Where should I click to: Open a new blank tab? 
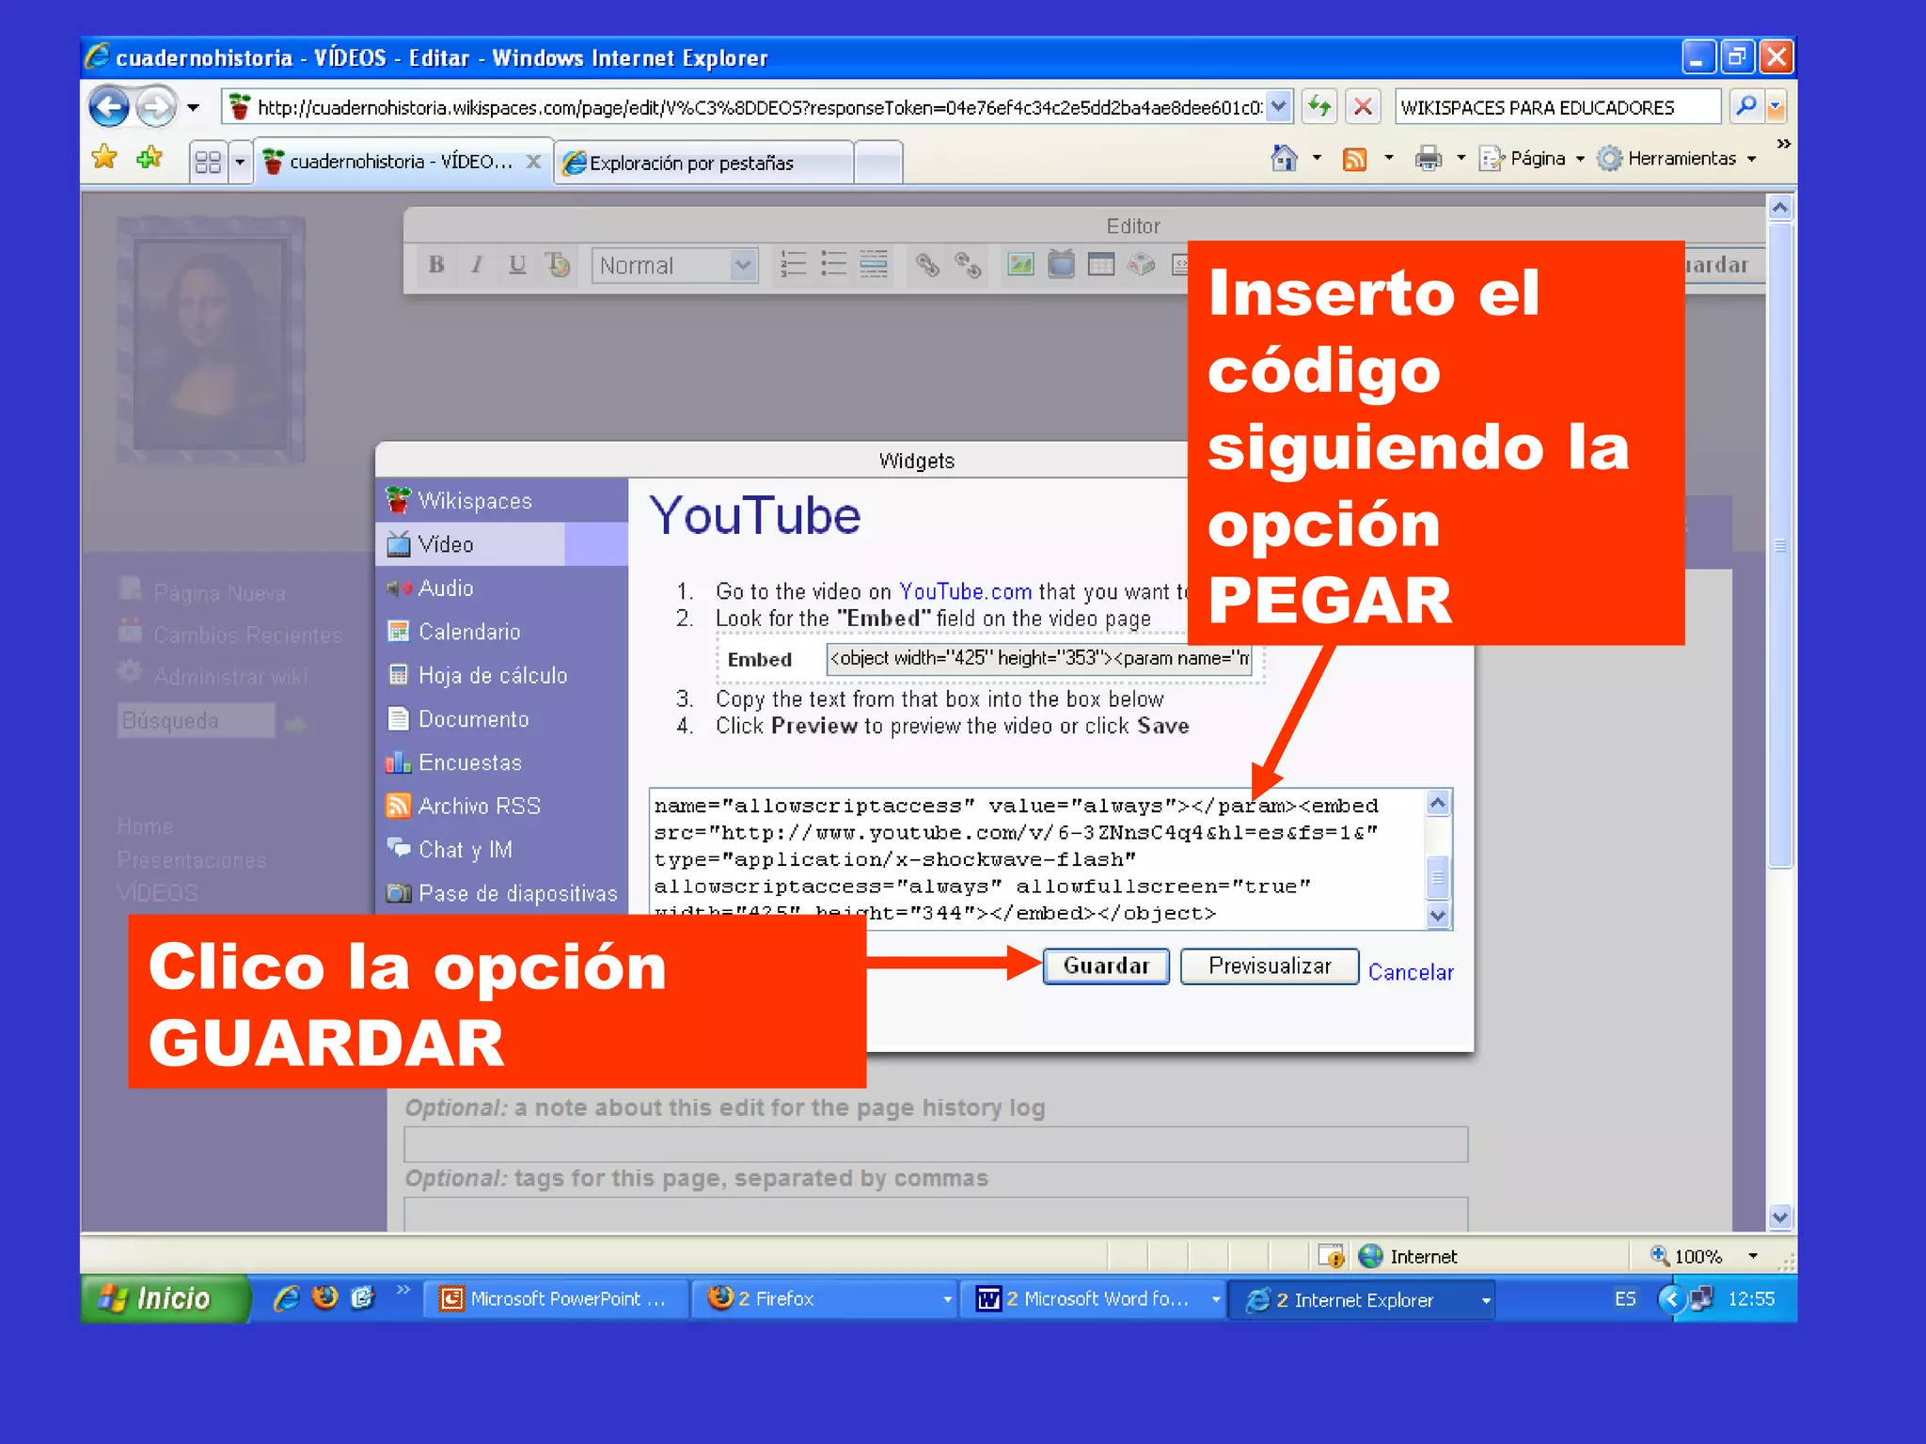[878, 163]
